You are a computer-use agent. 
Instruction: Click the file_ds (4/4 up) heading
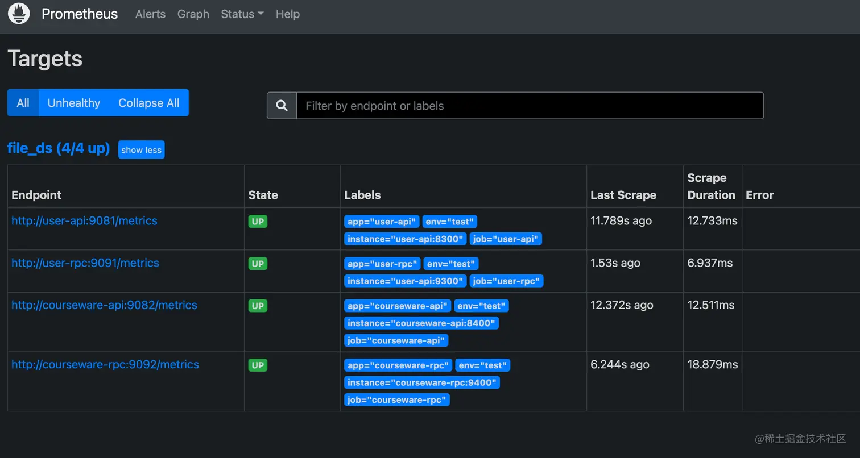pyautogui.click(x=59, y=148)
